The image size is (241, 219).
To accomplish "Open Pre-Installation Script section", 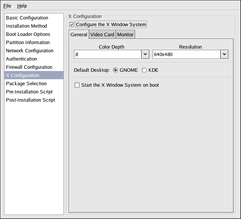I will point(29,92).
